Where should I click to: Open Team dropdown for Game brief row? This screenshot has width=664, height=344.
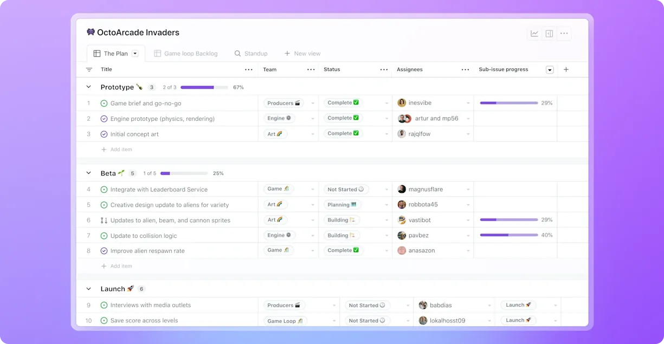(x=313, y=103)
